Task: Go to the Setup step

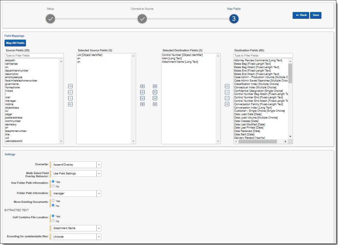Action: 50,19
